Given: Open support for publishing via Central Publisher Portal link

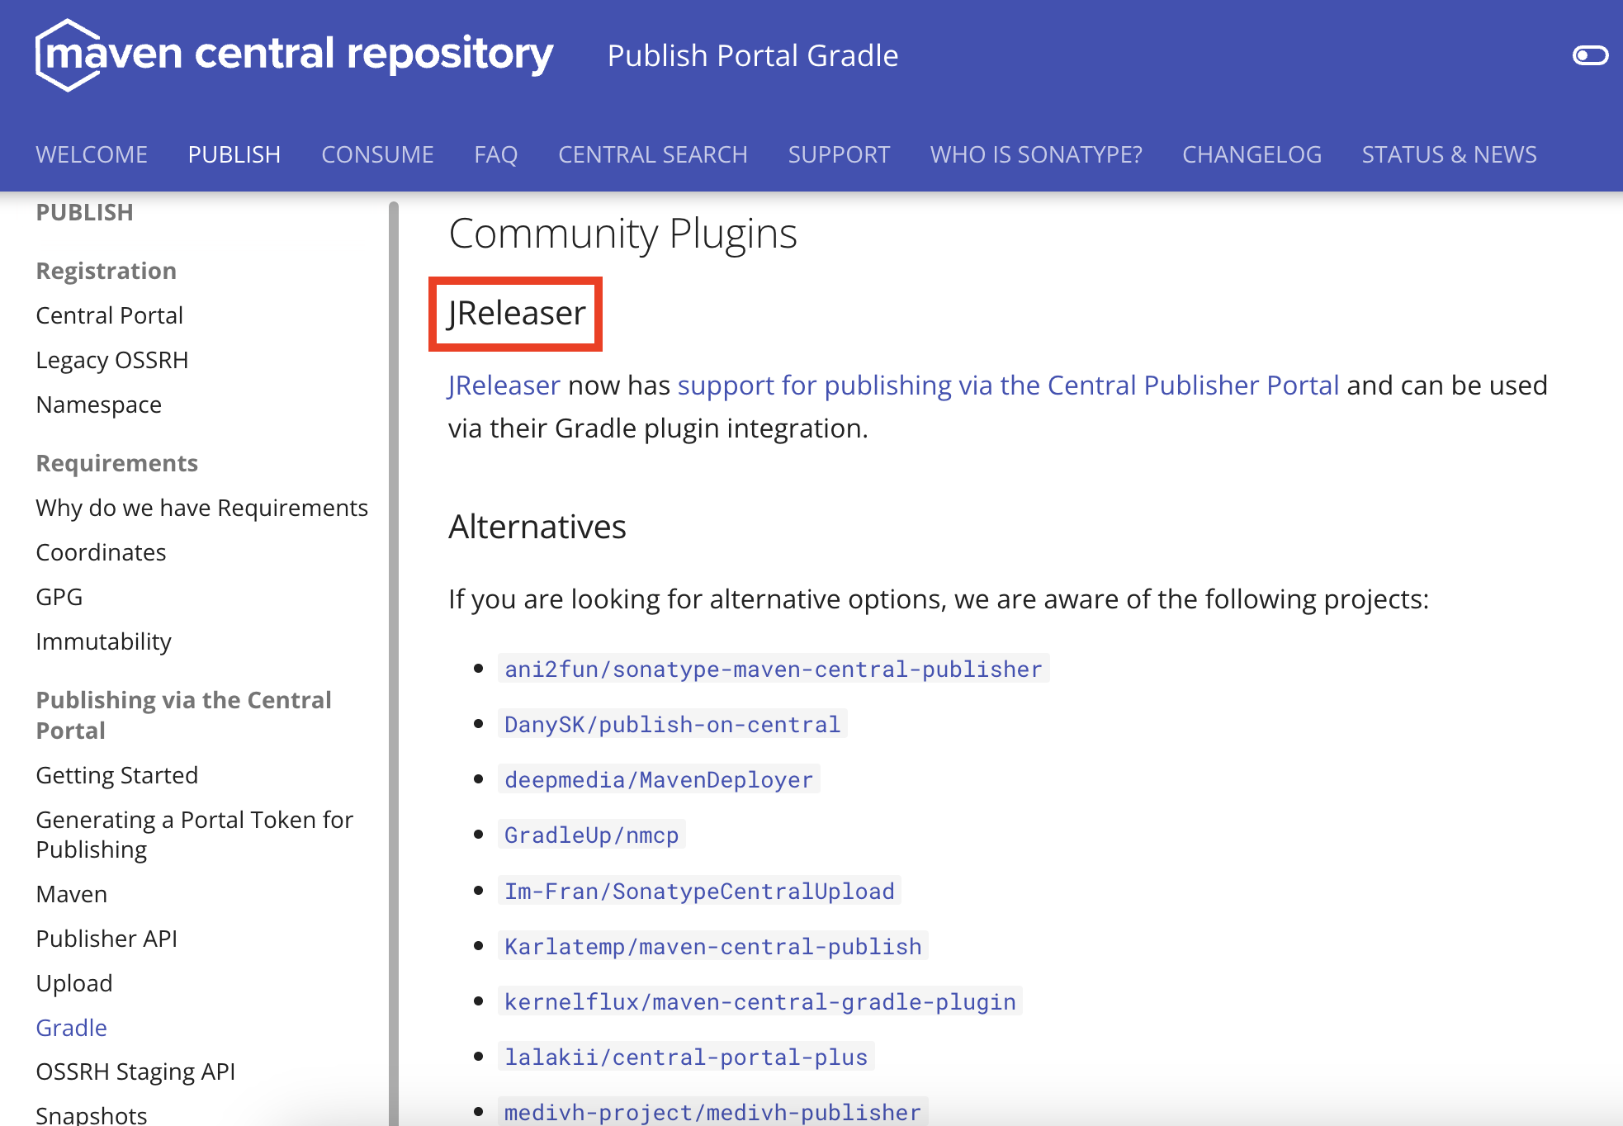Looking at the screenshot, I should tap(1008, 386).
